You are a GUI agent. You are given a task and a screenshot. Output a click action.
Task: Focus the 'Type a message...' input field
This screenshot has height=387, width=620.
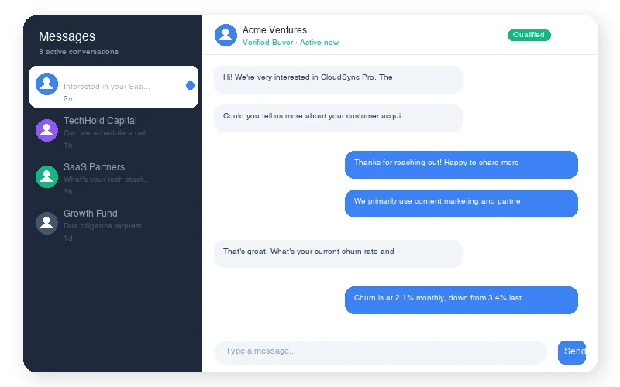380,351
